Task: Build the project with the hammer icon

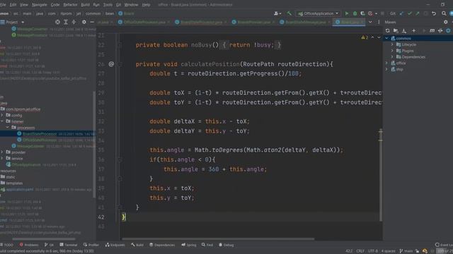Action: pyautogui.click(x=289, y=13)
